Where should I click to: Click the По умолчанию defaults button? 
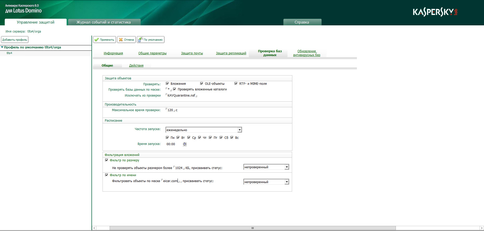point(151,40)
